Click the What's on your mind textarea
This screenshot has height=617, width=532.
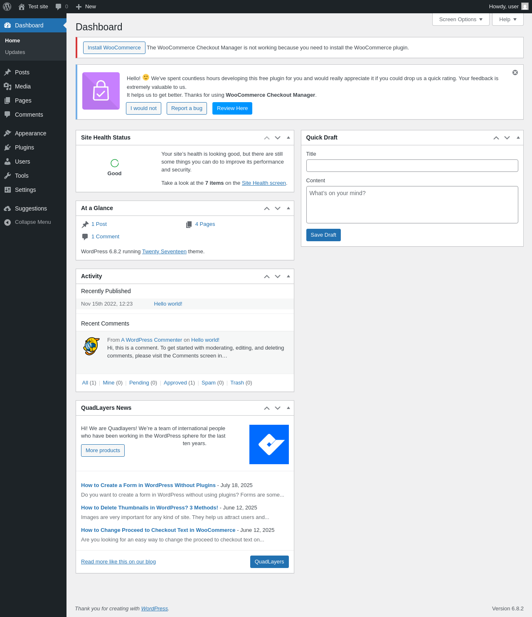click(412, 205)
